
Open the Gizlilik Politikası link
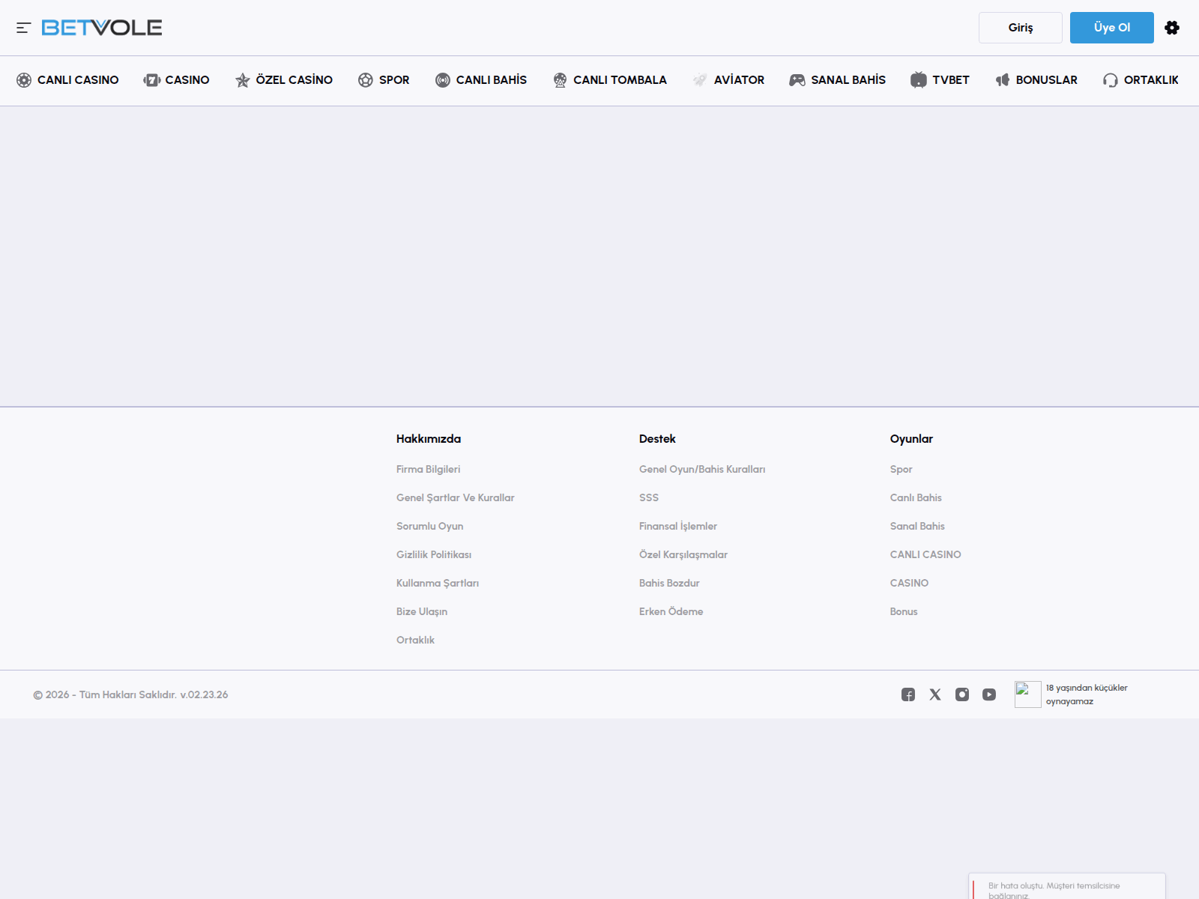[435, 554]
